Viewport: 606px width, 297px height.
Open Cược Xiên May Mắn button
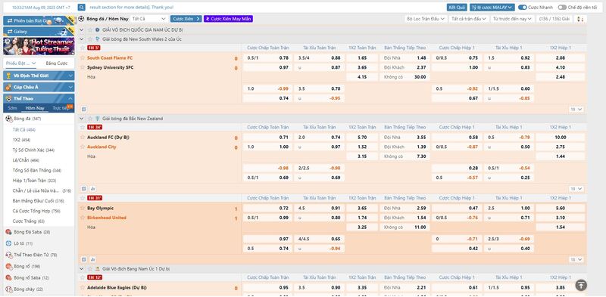click(x=229, y=18)
